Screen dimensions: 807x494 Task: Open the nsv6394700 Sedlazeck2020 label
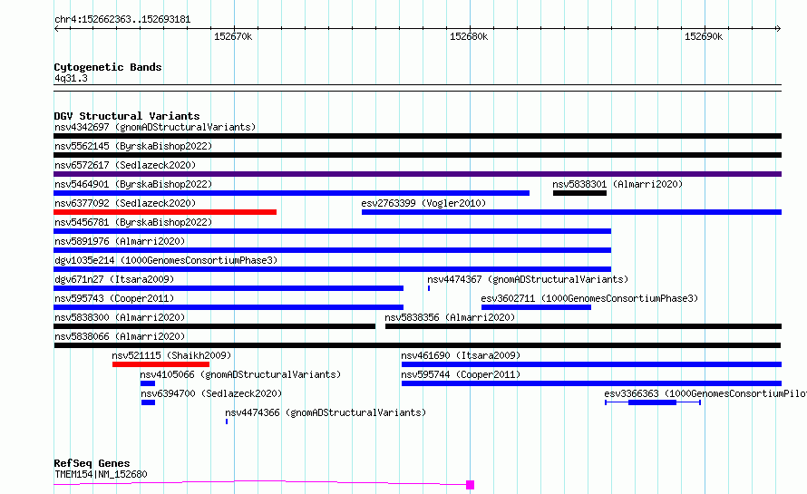point(211,393)
